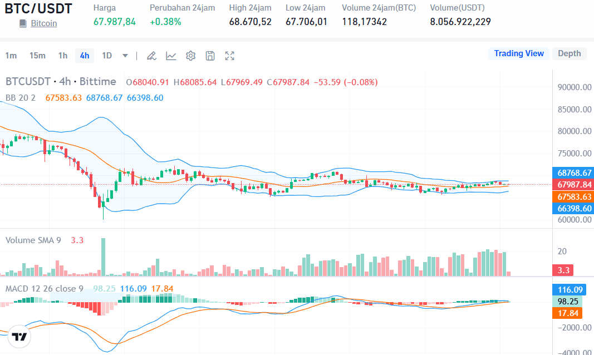This screenshot has height=355, width=594.
Task: Switch to the 1h timeframe tab
Action: pyautogui.click(x=62, y=56)
